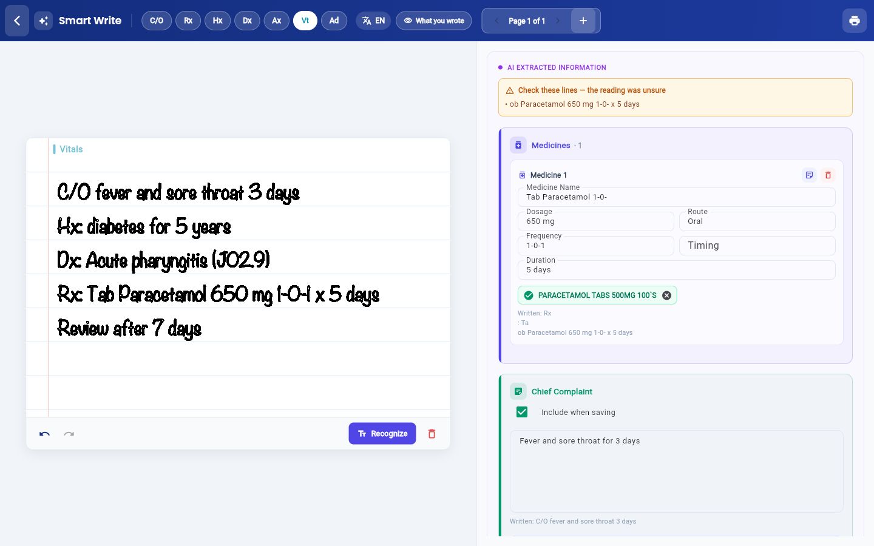
Task: Click the warning triangle icon
Action: click(510, 90)
